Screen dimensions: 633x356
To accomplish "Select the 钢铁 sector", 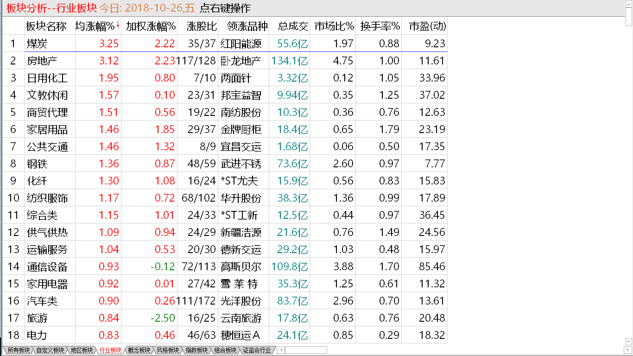I will pyautogui.click(x=37, y=164).
